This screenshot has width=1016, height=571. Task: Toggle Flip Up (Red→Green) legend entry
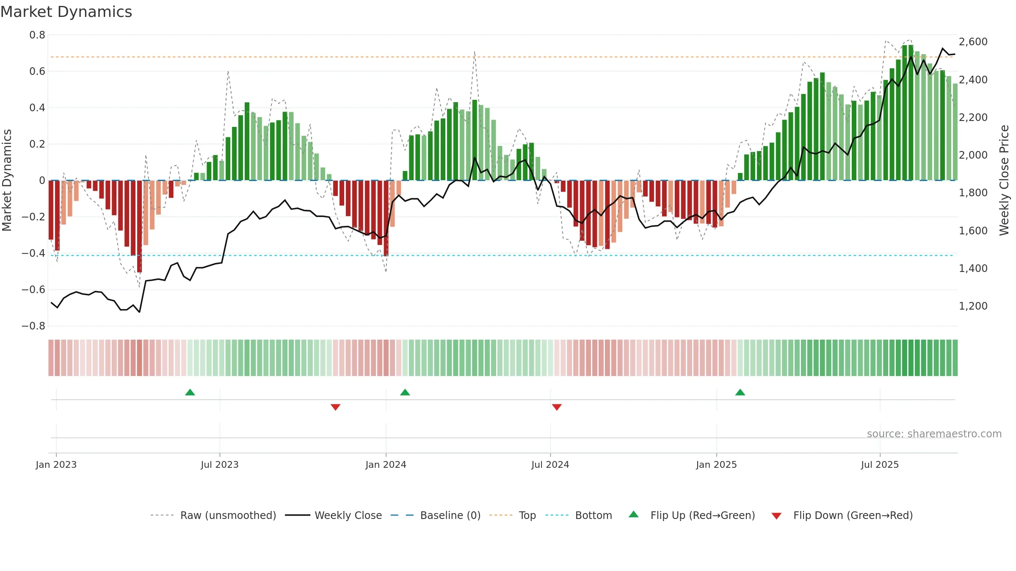tap(692, 515)
